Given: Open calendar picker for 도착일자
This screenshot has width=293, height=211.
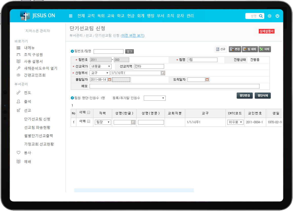Looking at the screenshot, I should click(207, 80).
